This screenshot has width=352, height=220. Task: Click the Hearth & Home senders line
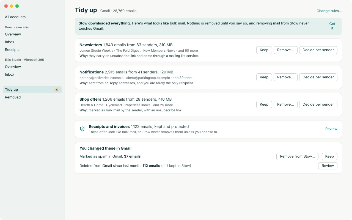click(126, 105)
